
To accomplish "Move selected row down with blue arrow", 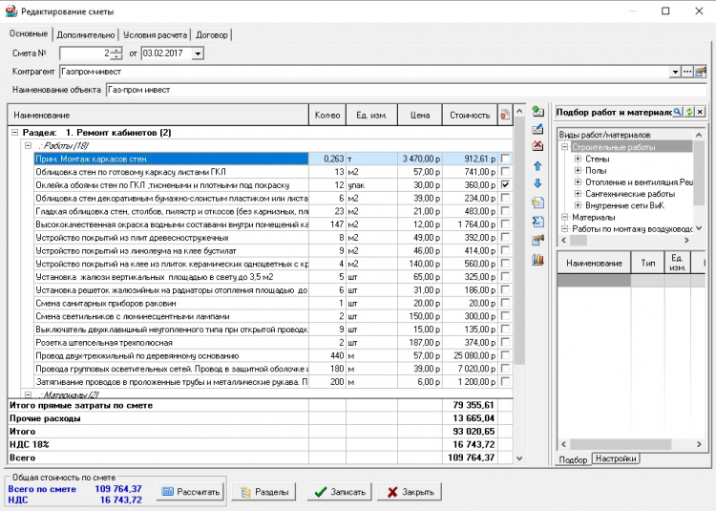I will click(537, 183).
